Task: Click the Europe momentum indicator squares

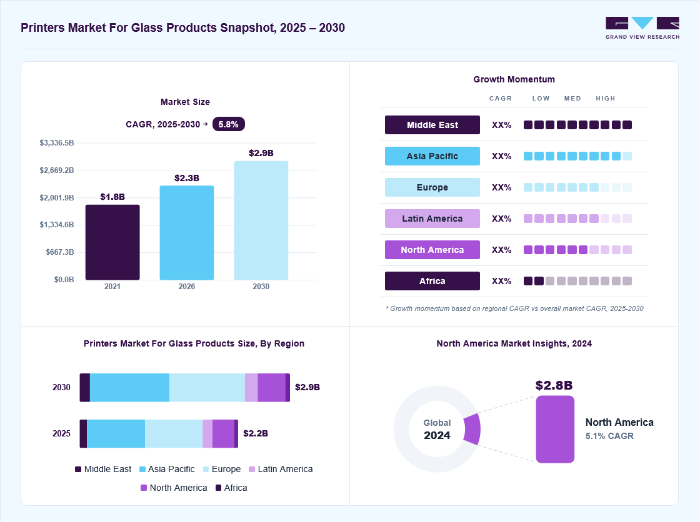Action: pos(577,187)
